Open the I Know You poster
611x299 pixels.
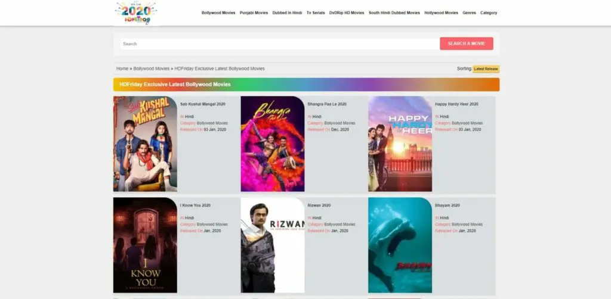[145, 245]
